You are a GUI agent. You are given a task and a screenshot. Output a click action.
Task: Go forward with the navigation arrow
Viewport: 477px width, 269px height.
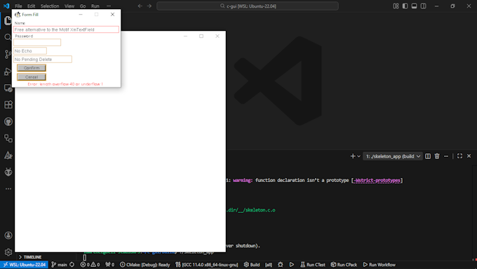[149, 6]
